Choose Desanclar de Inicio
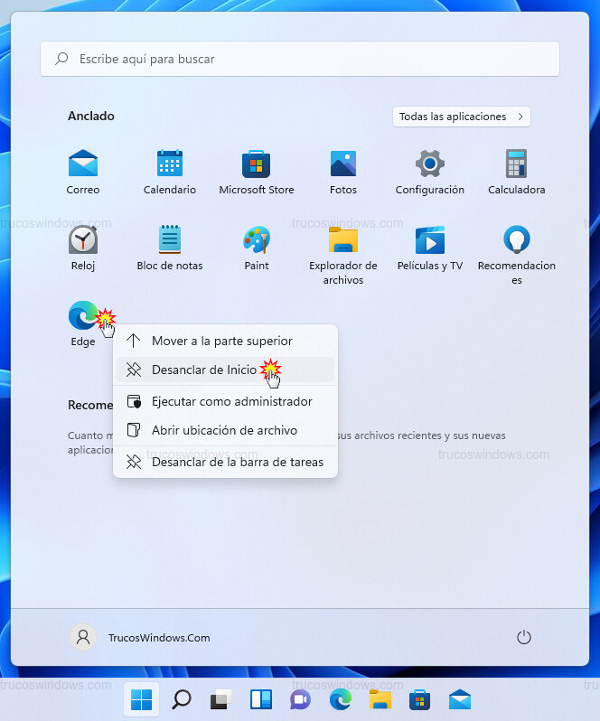 [204, 370]
